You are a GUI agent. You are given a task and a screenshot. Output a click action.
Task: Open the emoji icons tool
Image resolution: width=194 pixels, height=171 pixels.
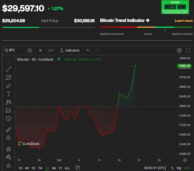tap(9, 119)
